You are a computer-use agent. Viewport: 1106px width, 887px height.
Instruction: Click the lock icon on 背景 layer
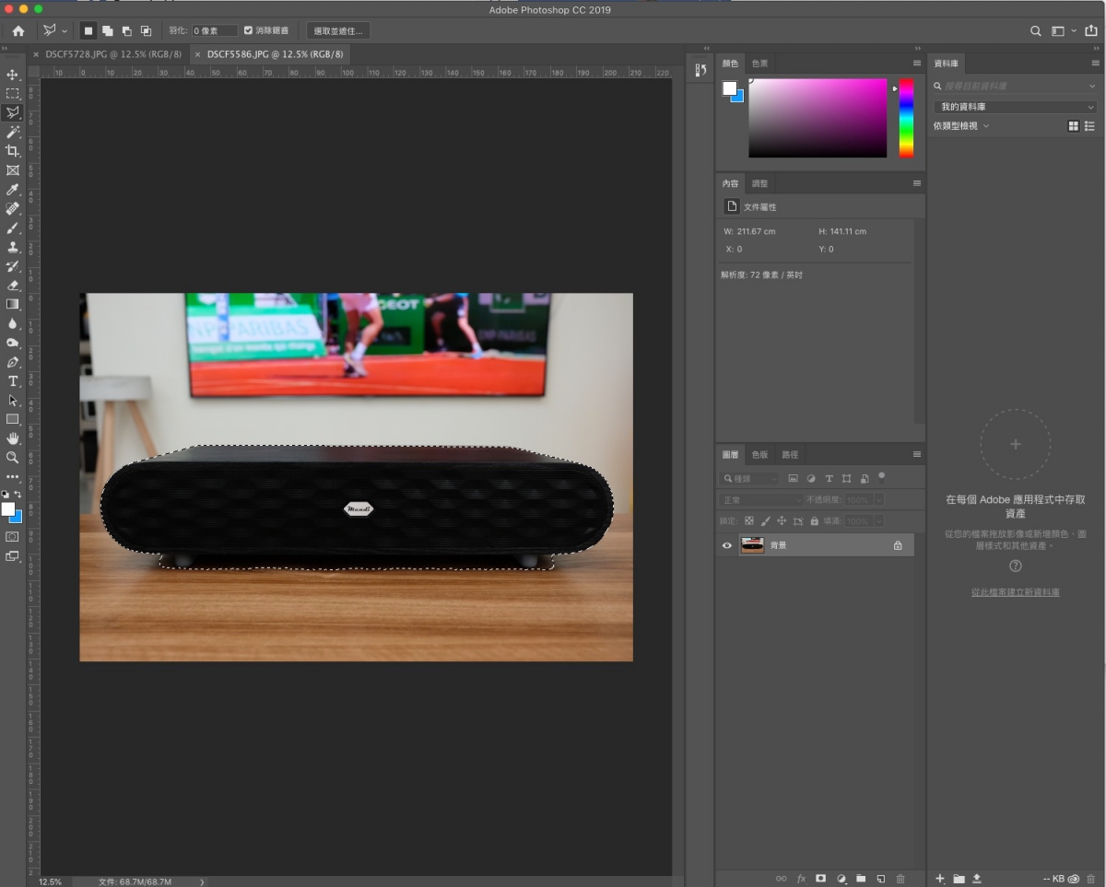[898, 545]
